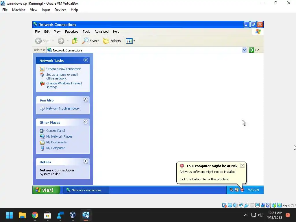Collapse the Details panel
The image size is (296, 222).
coord(86,162)
